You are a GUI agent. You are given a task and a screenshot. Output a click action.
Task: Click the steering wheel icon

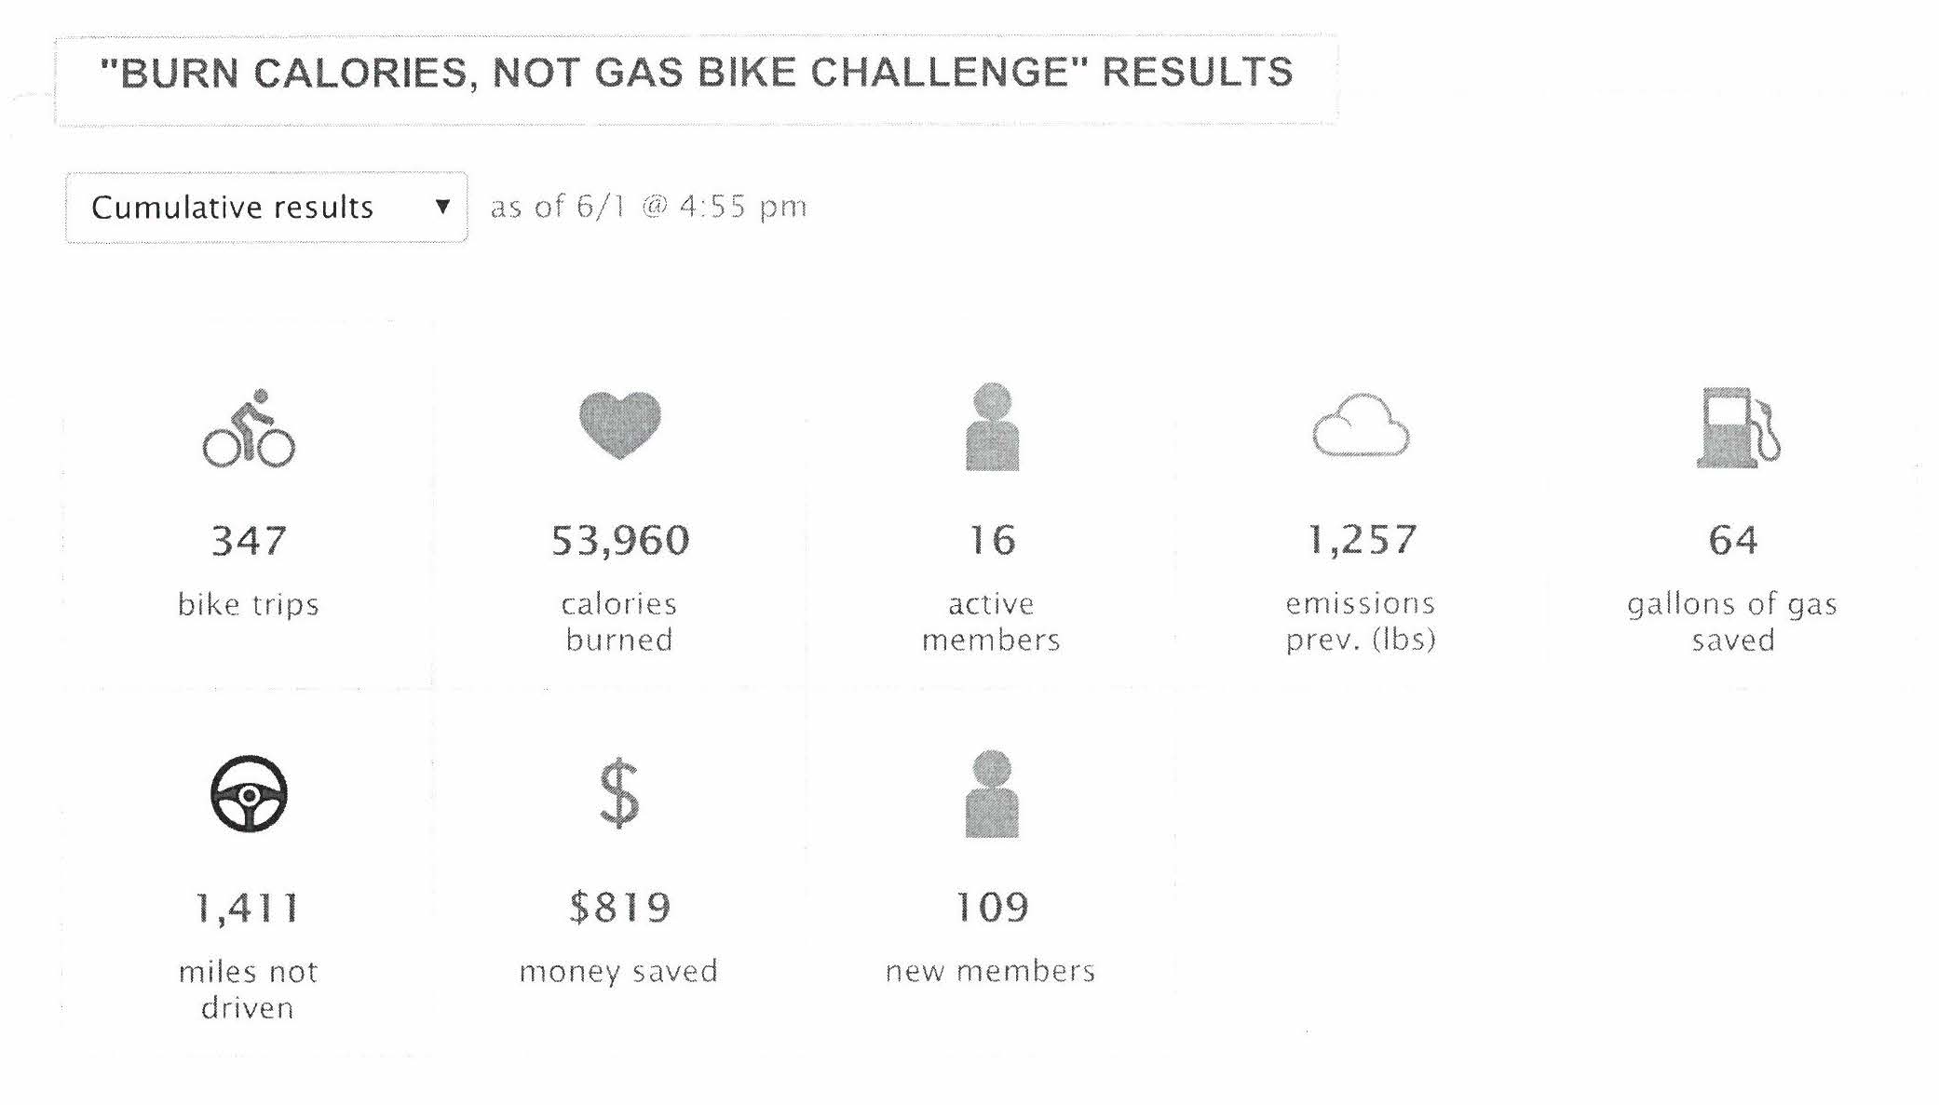249,794
